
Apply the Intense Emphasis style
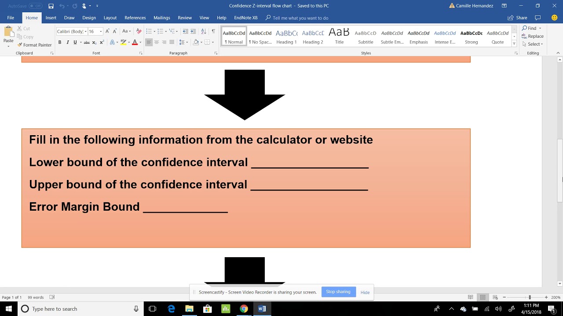coord(445,36)
